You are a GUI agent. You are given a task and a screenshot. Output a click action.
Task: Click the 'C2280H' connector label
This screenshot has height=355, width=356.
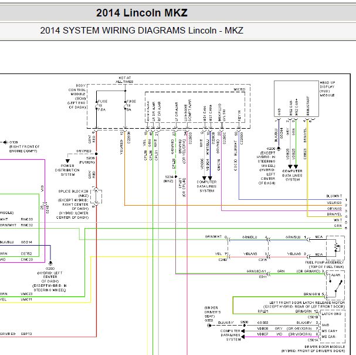[129, 137]
